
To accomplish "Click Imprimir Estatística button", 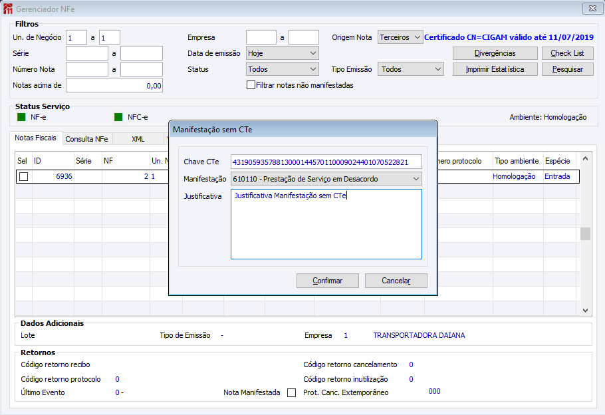I will coord(495,69).
